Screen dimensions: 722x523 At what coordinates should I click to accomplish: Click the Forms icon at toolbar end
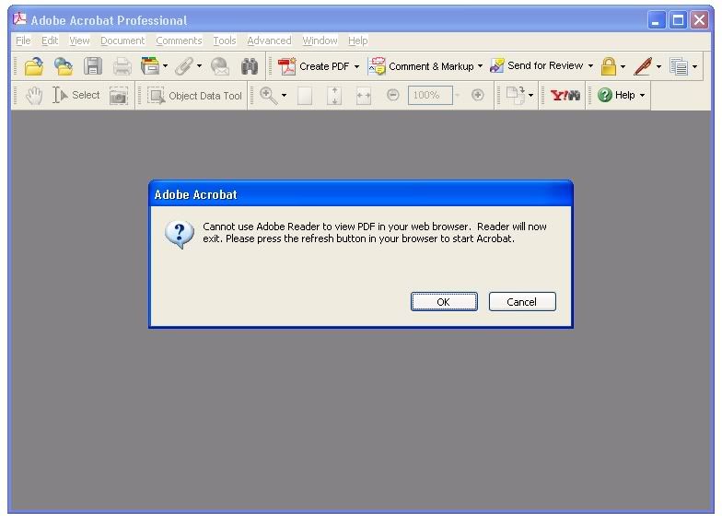pyautogui.click(x=679, y=66)
